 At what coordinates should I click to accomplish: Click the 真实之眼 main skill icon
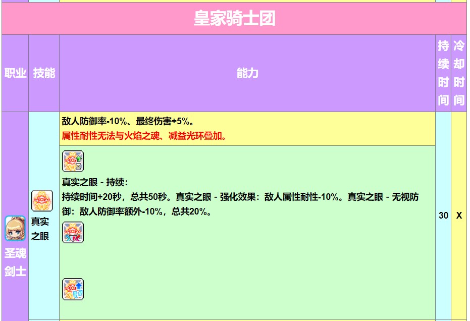(42, 200)
